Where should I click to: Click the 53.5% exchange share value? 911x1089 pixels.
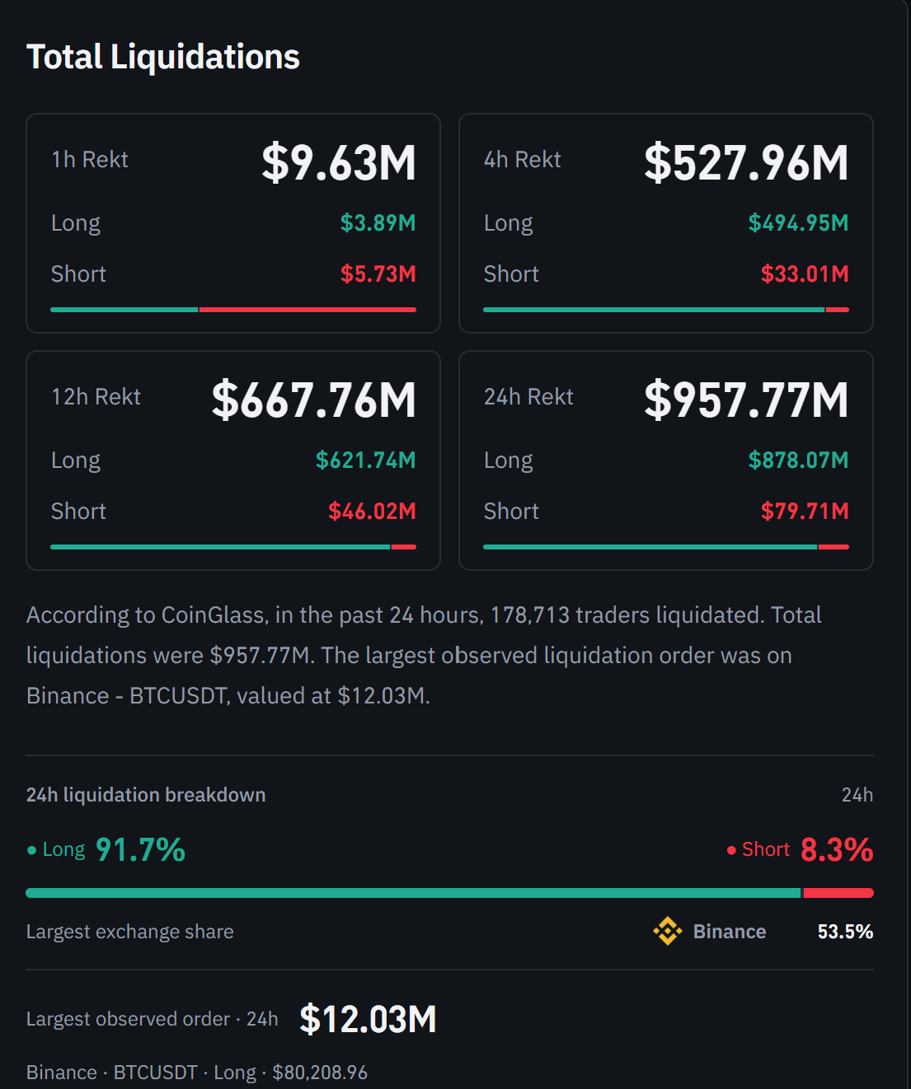(846, 932)
